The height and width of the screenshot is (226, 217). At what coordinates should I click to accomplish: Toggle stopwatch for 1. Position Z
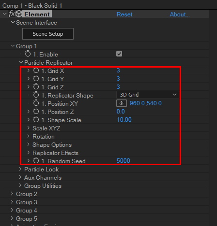[36, 111]
